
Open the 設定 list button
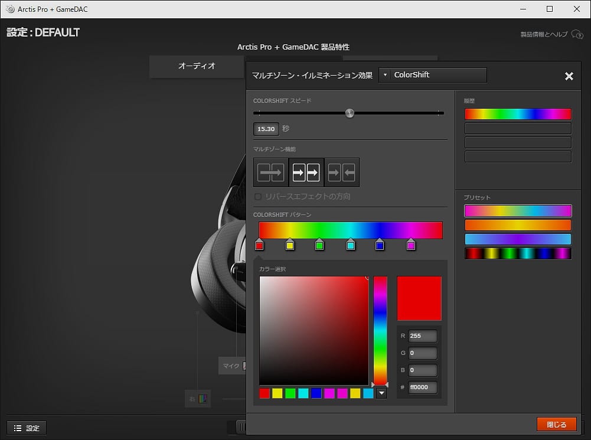(27, 428)
